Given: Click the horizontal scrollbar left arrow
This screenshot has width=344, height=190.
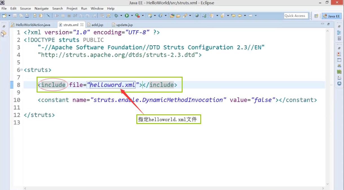Looking at the screenshot, I should [25, 188].
